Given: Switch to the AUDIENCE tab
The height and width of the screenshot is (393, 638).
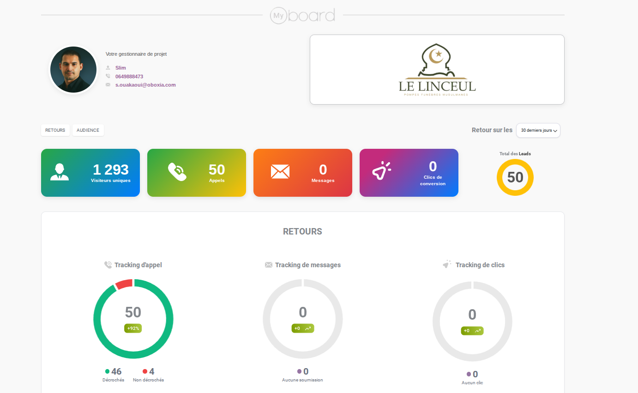Looking at the screenshot, I should coord(88,130).
